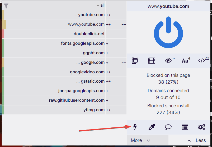Enter element zapper mode lightning icon

(x=135, y=127)
